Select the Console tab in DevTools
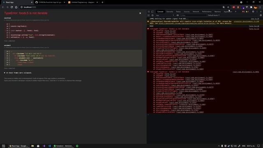This screenshot has height=148, width=263. [x=160, y=12]
